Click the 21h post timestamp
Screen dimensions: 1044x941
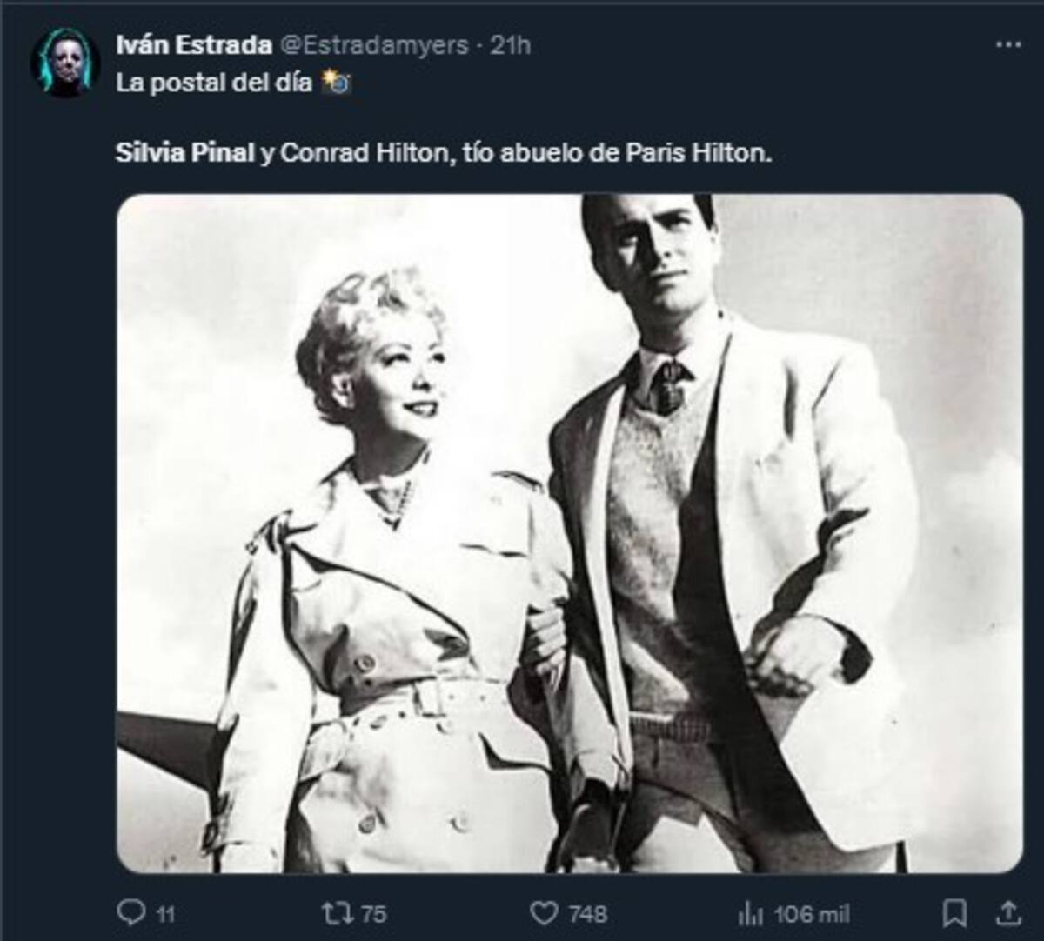(x=510, y=45)
